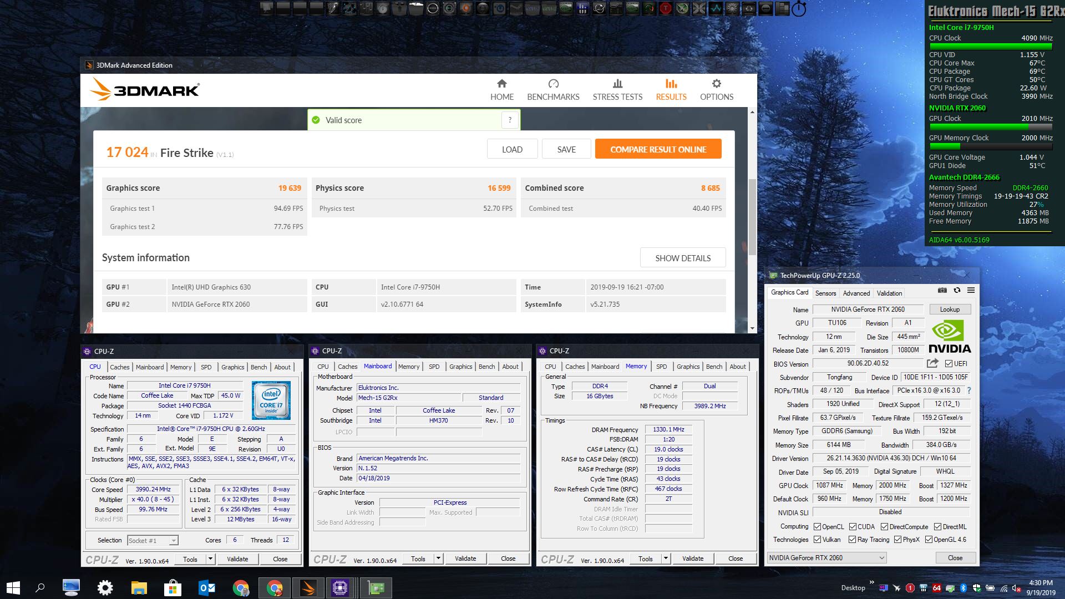Toggle the OpenCL checkbox in GPU-Z
Viewport: 1065px width, 599px height.
pyautogui.click(x=817, y=527)
